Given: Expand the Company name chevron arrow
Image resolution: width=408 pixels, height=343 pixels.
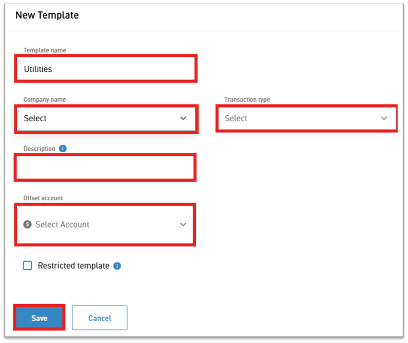Looking at the screenshot, I should coord(183,118).
